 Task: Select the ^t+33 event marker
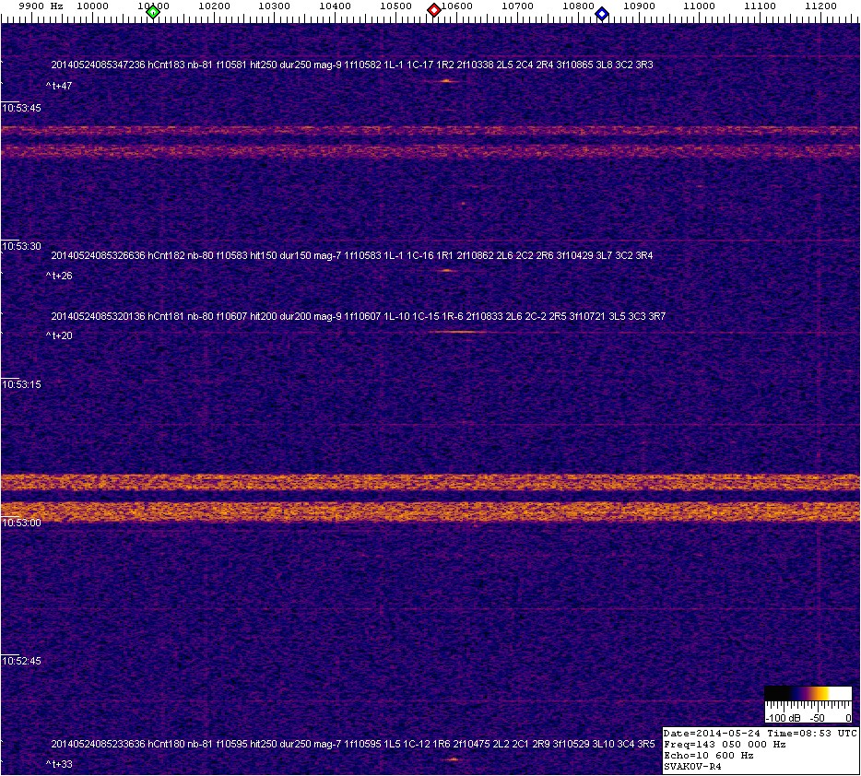(x=59, y=764)
